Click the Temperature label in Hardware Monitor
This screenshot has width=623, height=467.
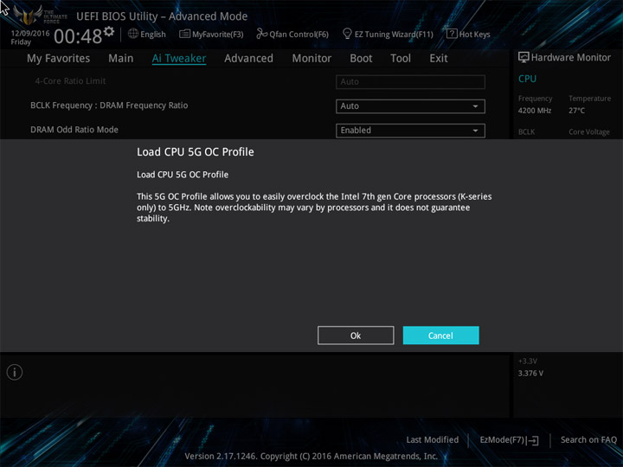click(589, 98)
